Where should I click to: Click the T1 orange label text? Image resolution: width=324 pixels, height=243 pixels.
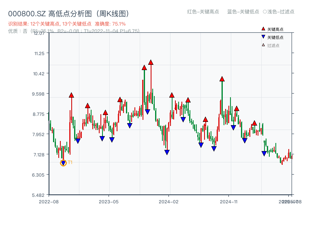tap(70, 162)
